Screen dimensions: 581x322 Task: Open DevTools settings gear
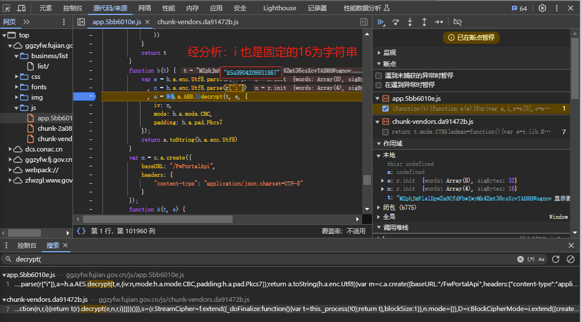[x=542, y=8]
